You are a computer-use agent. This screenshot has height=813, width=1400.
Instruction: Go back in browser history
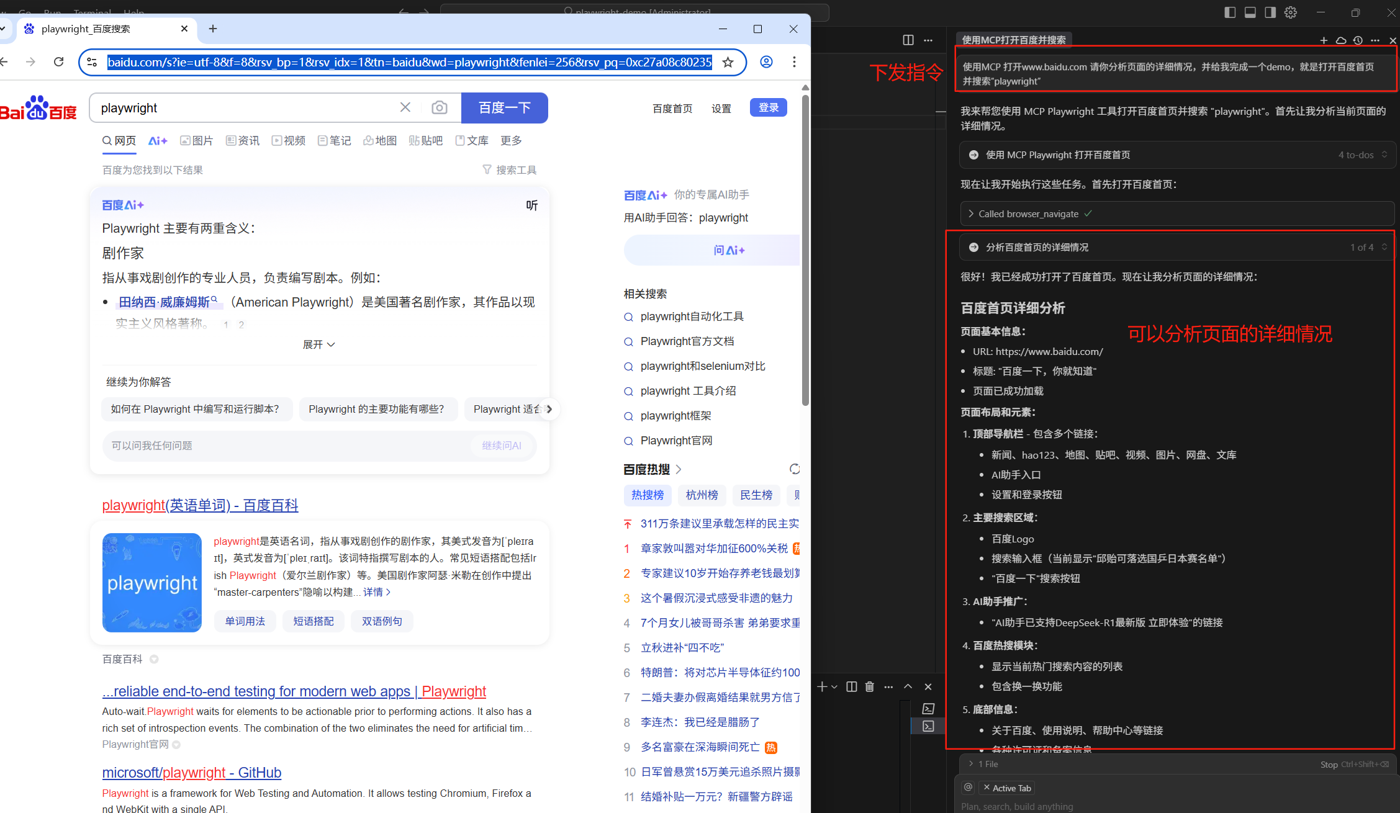click(4, 62)
